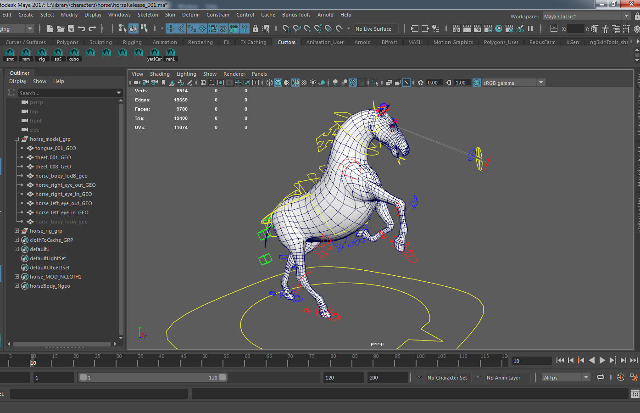This screenshot has width=640, height=413.
Task: Click the auto keyframe toggle icon
Action: coord(620,377)
